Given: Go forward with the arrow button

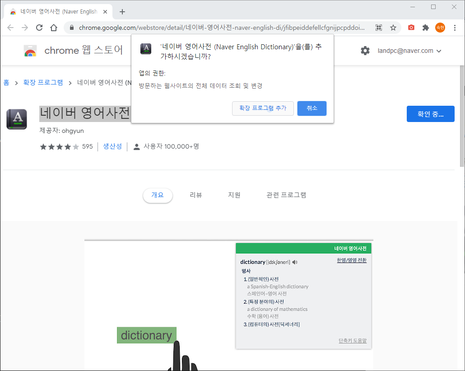Looking at the screenshot, I should pyautogui.click(x=25, y=28).
